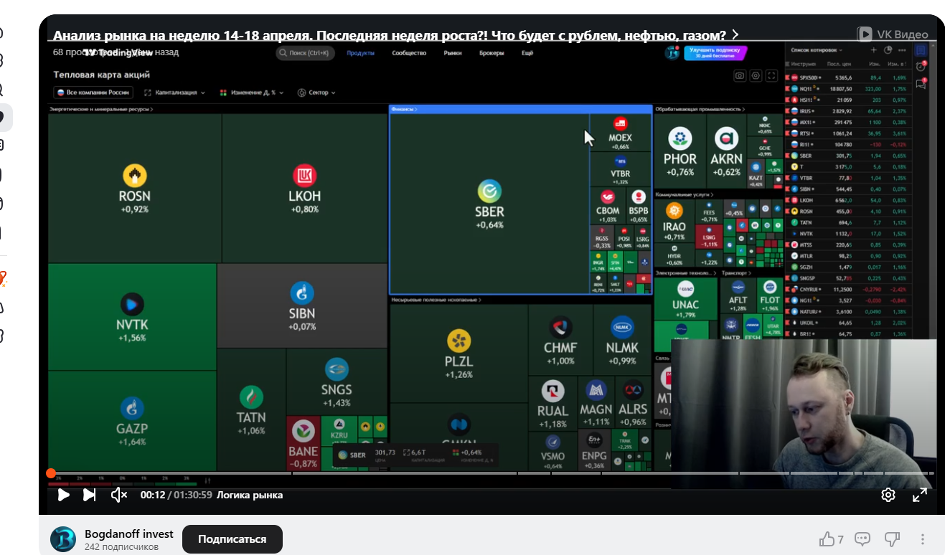Open watchlist advanced view pie icon
Screen dimensions: 945x555
pyautogui.click(x=888, y=50)
